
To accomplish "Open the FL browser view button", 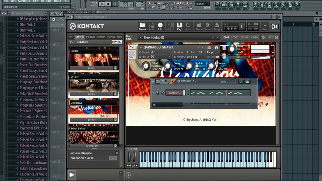I will (x=238, y=5).
